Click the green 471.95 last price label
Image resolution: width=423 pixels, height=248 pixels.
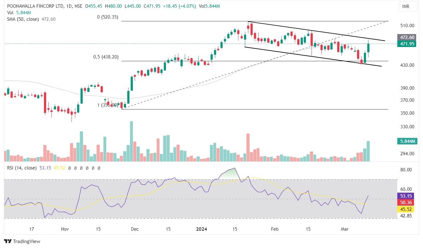coord(407,44)
